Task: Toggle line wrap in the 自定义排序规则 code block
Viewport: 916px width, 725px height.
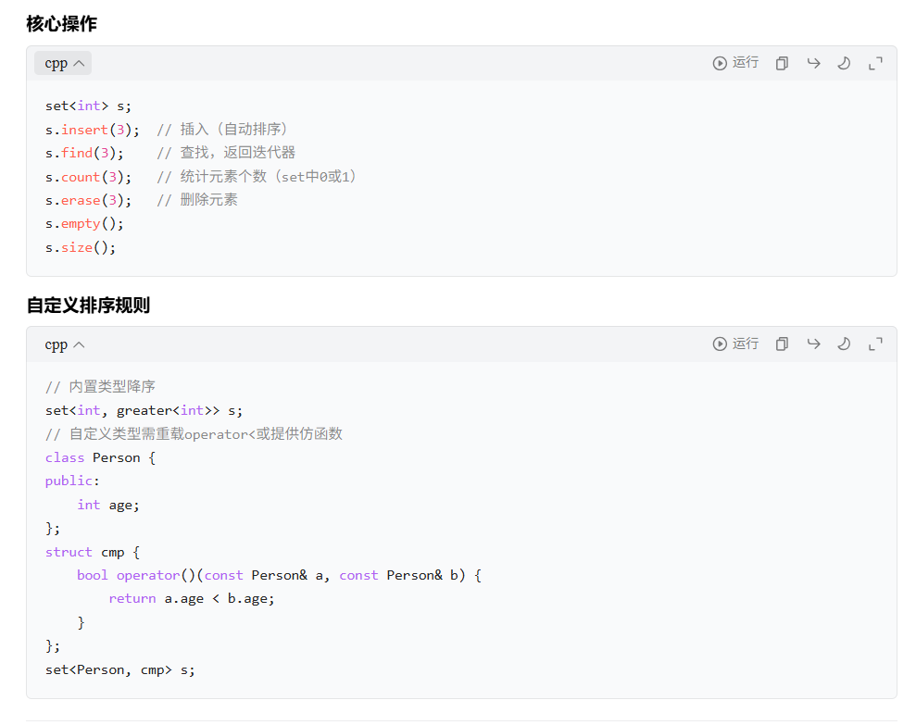Action: [813, 344]
